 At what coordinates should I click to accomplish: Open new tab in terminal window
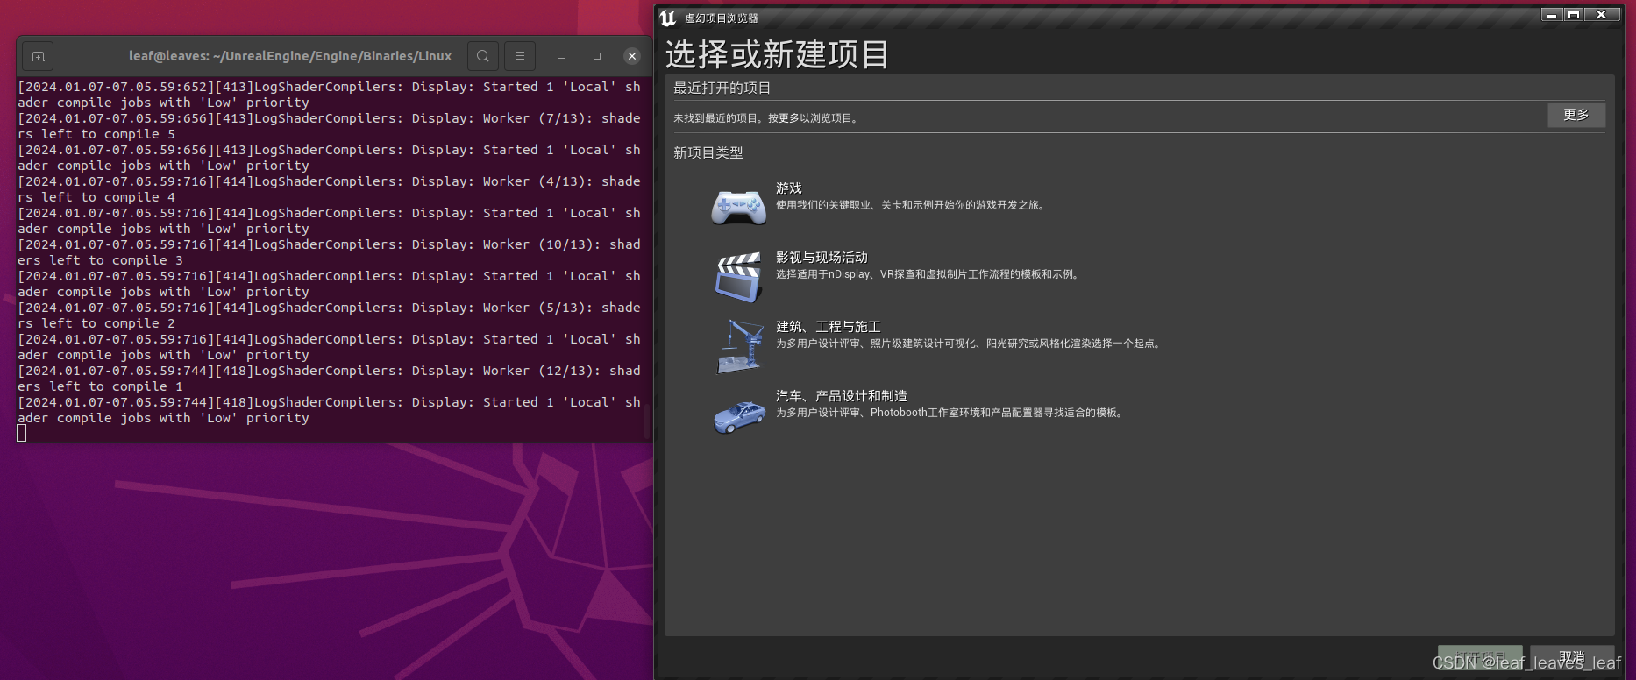[38, 56]
